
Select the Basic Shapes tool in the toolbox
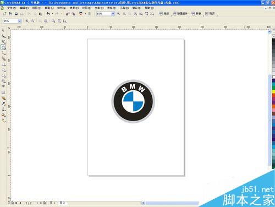pos(3,81)
